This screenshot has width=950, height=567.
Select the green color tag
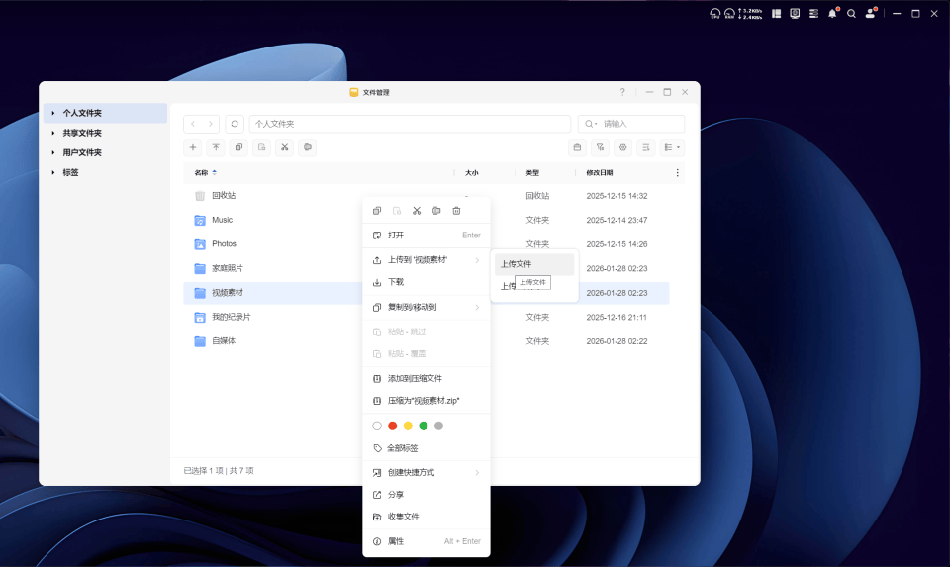[x=424, y=425]
